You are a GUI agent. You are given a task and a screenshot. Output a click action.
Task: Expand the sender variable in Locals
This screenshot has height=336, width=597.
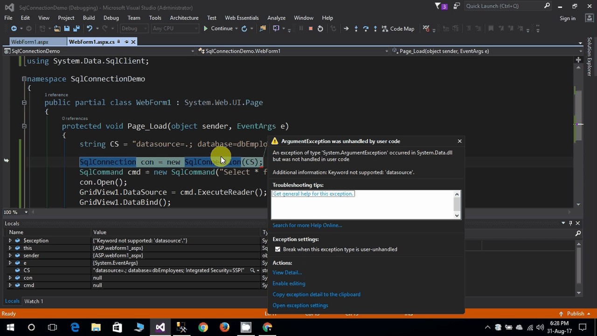coord(10,256)
